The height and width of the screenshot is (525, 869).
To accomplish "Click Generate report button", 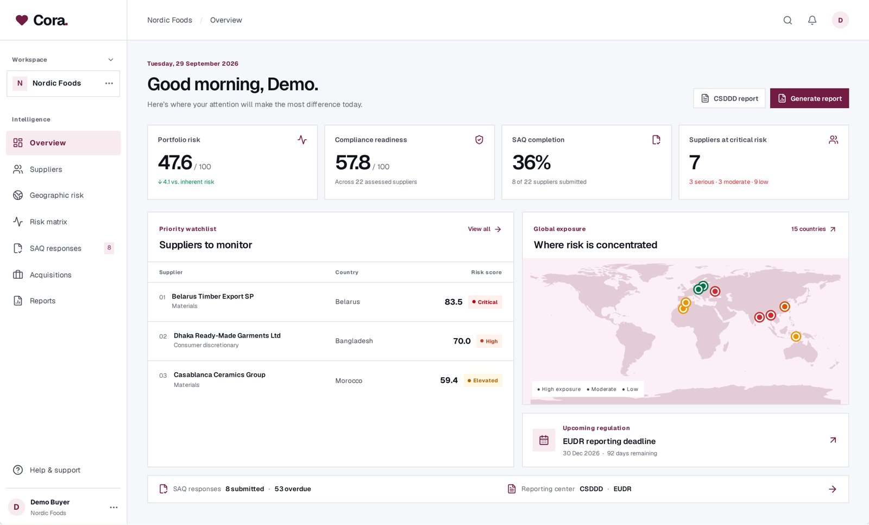I will [809, 98].
